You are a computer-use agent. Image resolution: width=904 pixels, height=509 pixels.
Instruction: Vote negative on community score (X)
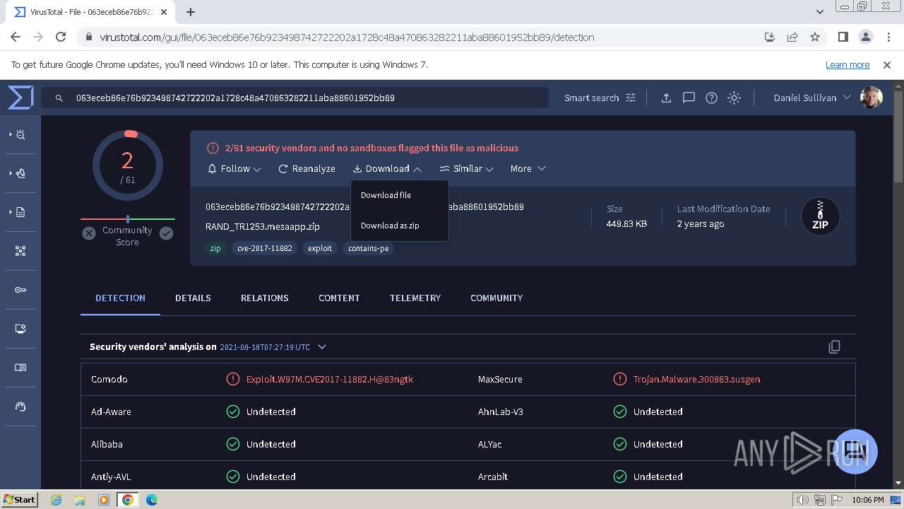point(89,233)
